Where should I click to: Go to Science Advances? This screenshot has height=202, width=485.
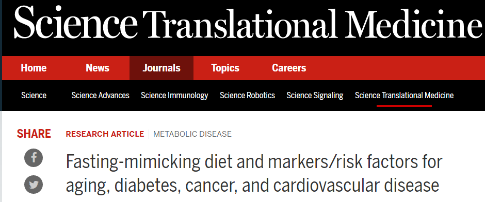tap(100, 96)
